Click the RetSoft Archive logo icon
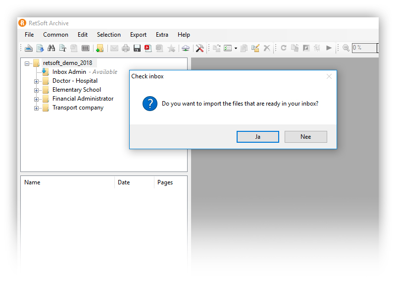 tap(22, 23)
